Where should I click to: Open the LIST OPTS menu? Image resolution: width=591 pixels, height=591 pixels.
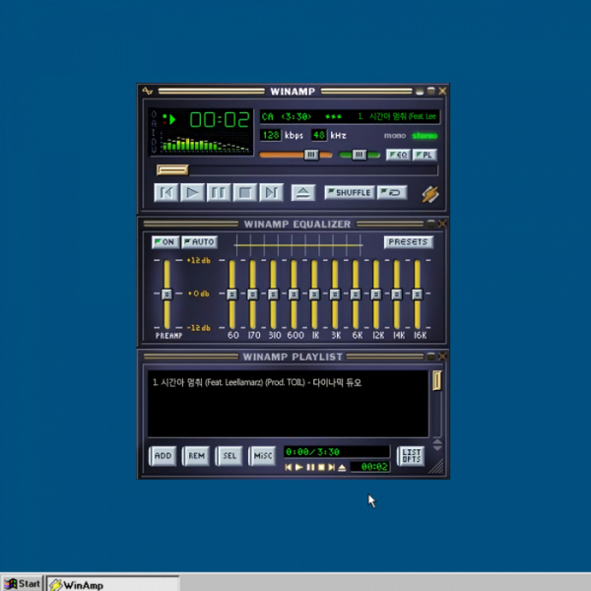(x=411, y=456)
